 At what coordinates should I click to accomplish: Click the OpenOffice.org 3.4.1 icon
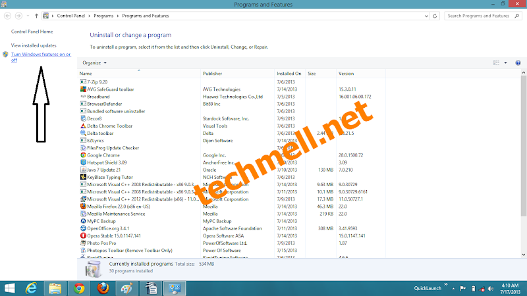[83, 228]
